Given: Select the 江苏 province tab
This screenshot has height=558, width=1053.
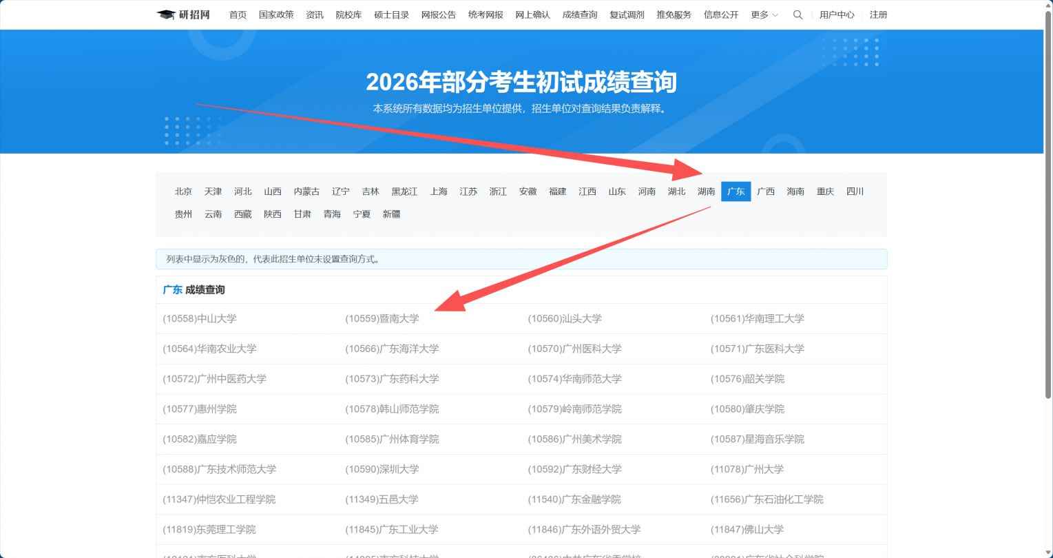Looking at the screenshot, I should click(468, 192).
